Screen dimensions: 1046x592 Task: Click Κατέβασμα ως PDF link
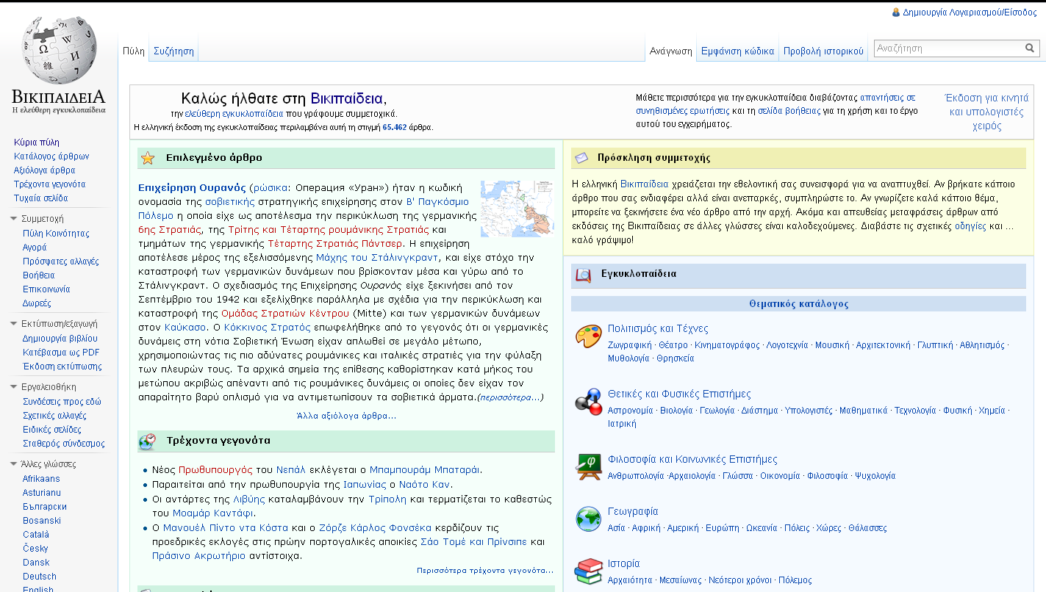pos(61,353)
